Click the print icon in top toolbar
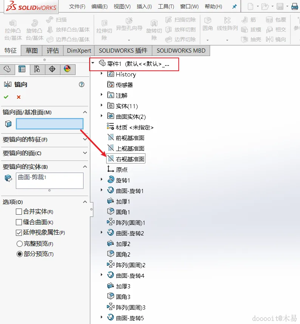The width and height of the screenshot is (300, 324). pos(295,6)
